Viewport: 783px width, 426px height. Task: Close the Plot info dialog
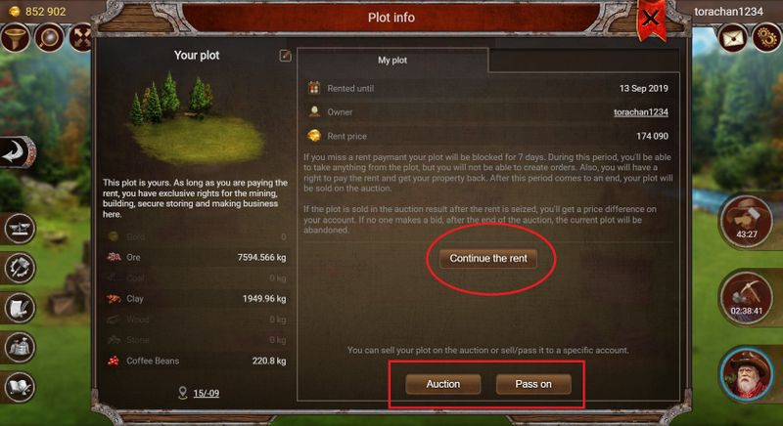(x=651, y=19)
